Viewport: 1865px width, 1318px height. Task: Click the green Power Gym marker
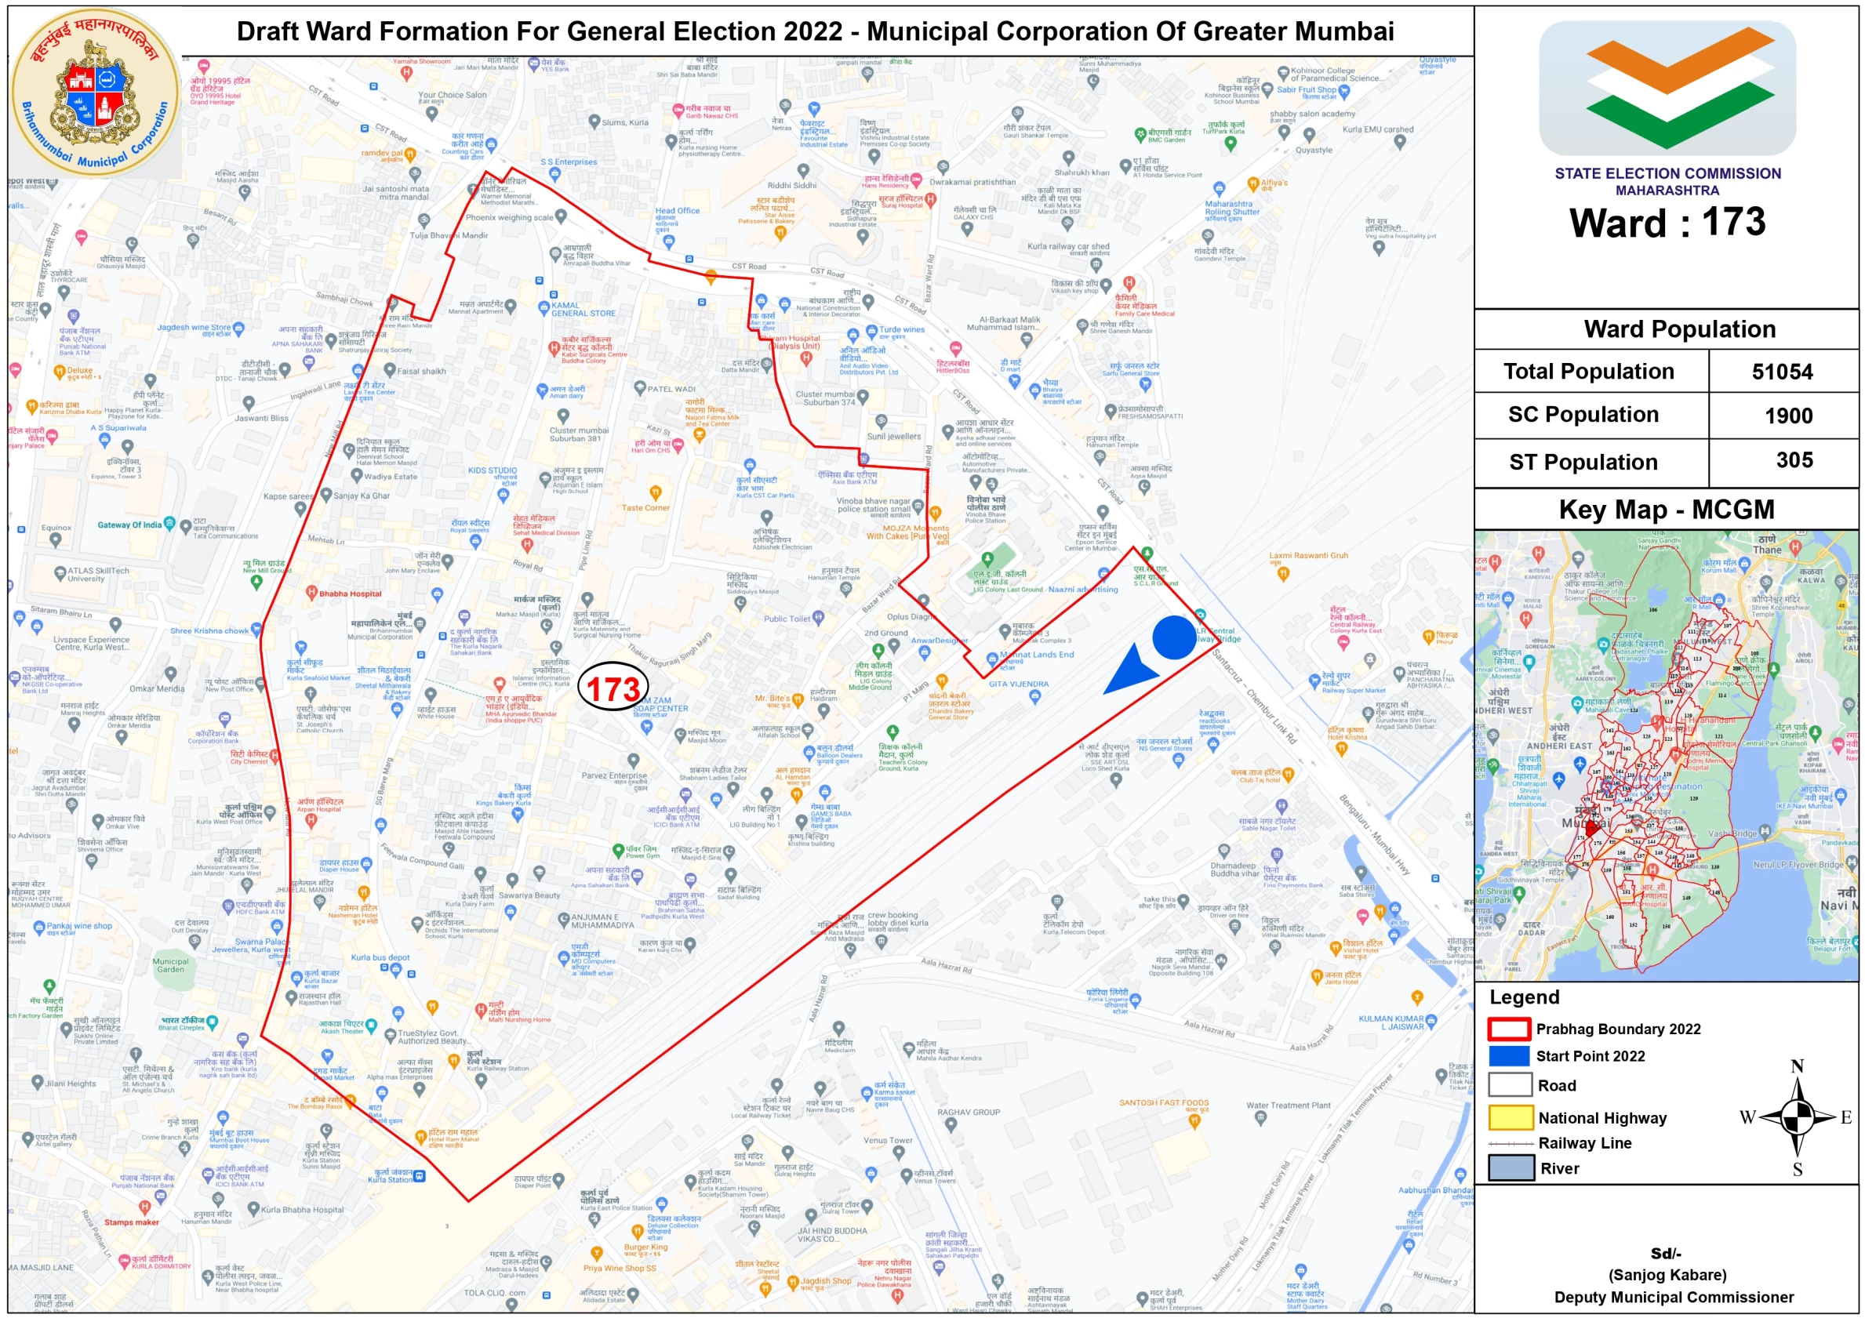(617, 850)
